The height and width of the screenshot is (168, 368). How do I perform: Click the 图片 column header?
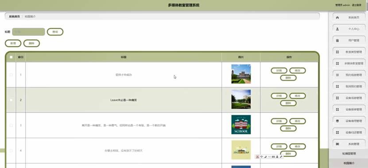point(241,57)
